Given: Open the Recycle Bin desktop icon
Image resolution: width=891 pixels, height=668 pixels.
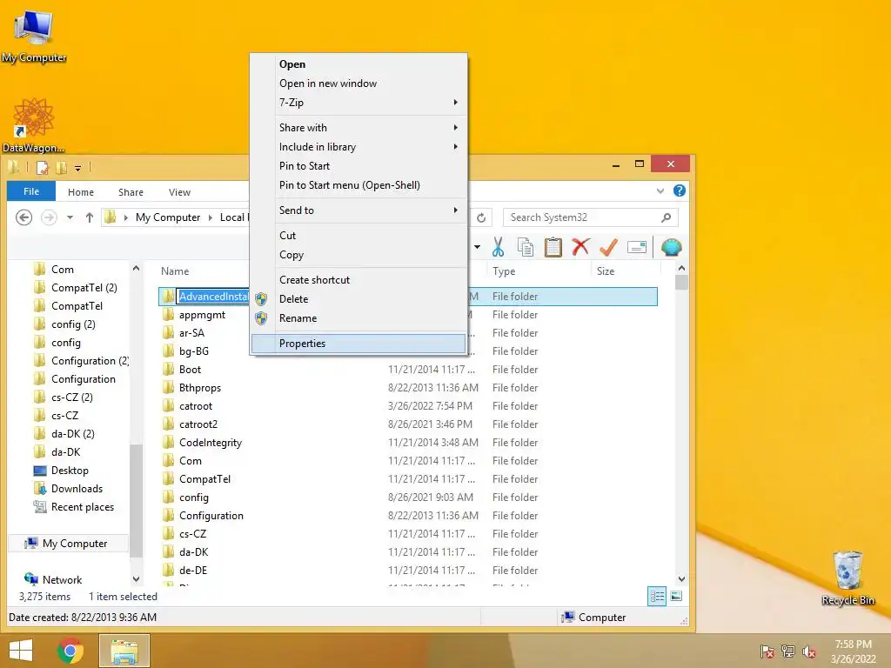Looking at the screenshot, I should [847, 578].
